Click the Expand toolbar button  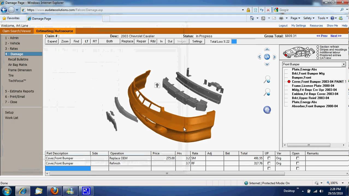52,41
